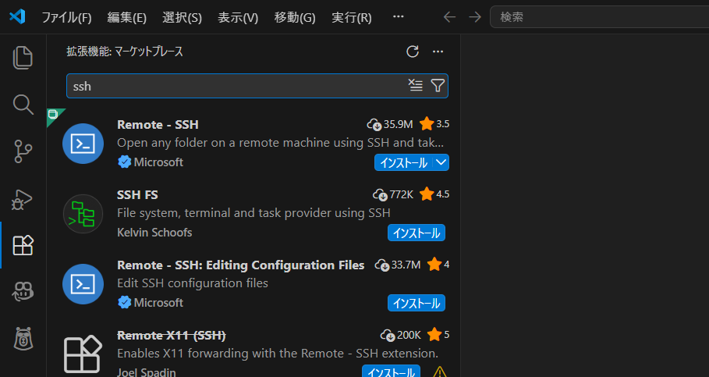The height and width of the screenshot is (377, 709).
Task: Click Microsoft publisher under Editing Configuration Files
Action: [158, 302]
